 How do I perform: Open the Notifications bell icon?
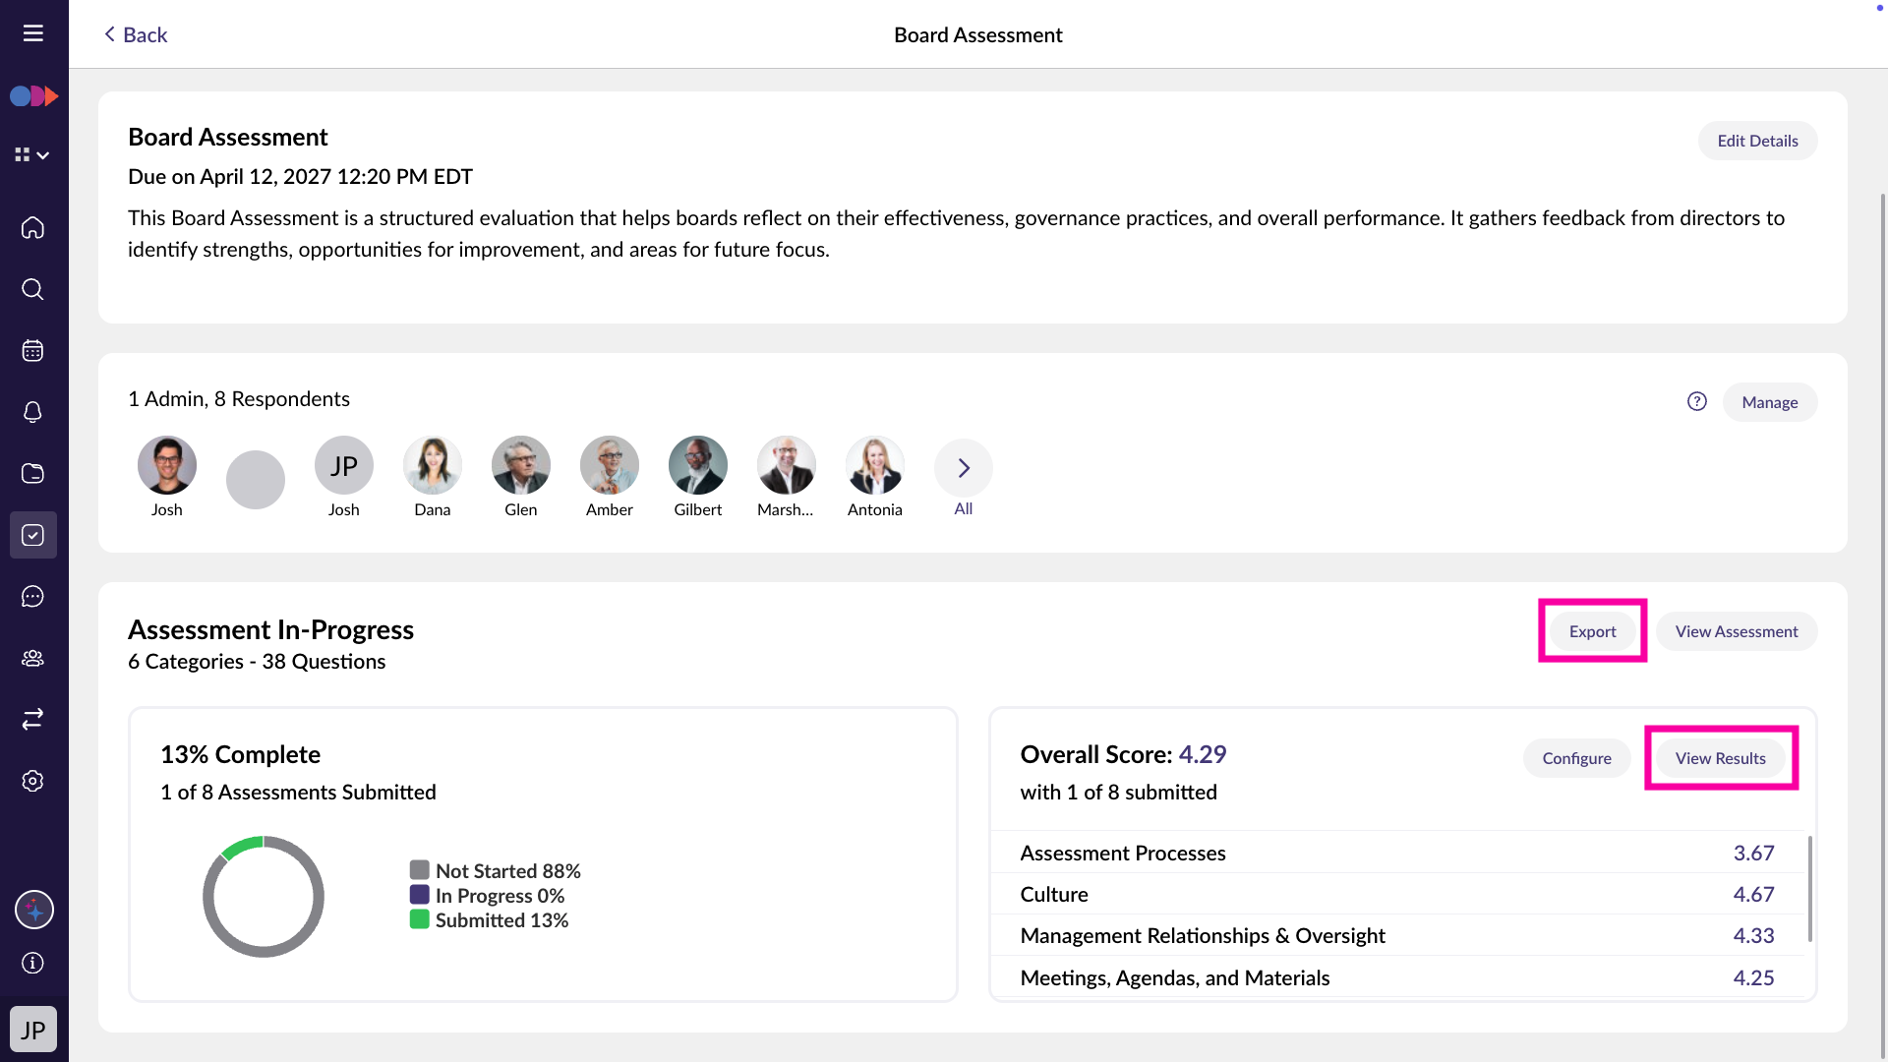coord(33,412)
